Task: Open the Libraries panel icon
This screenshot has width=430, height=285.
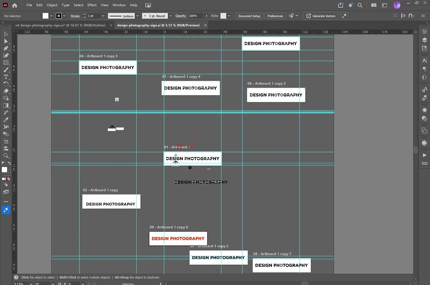Action: click(x=424, y=48)
